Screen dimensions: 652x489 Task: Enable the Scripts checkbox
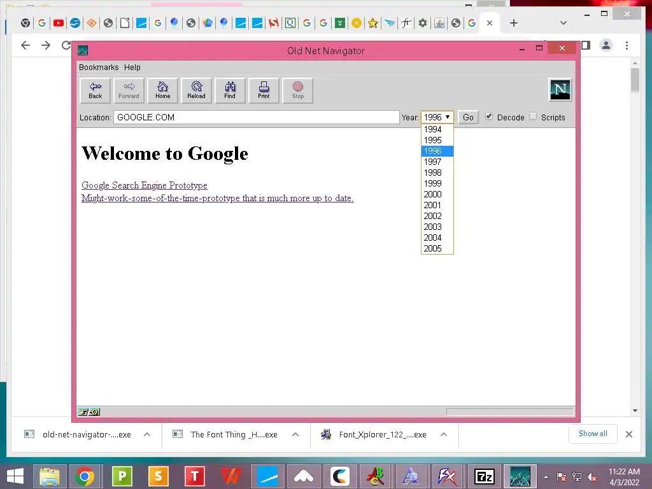[533, 117]
